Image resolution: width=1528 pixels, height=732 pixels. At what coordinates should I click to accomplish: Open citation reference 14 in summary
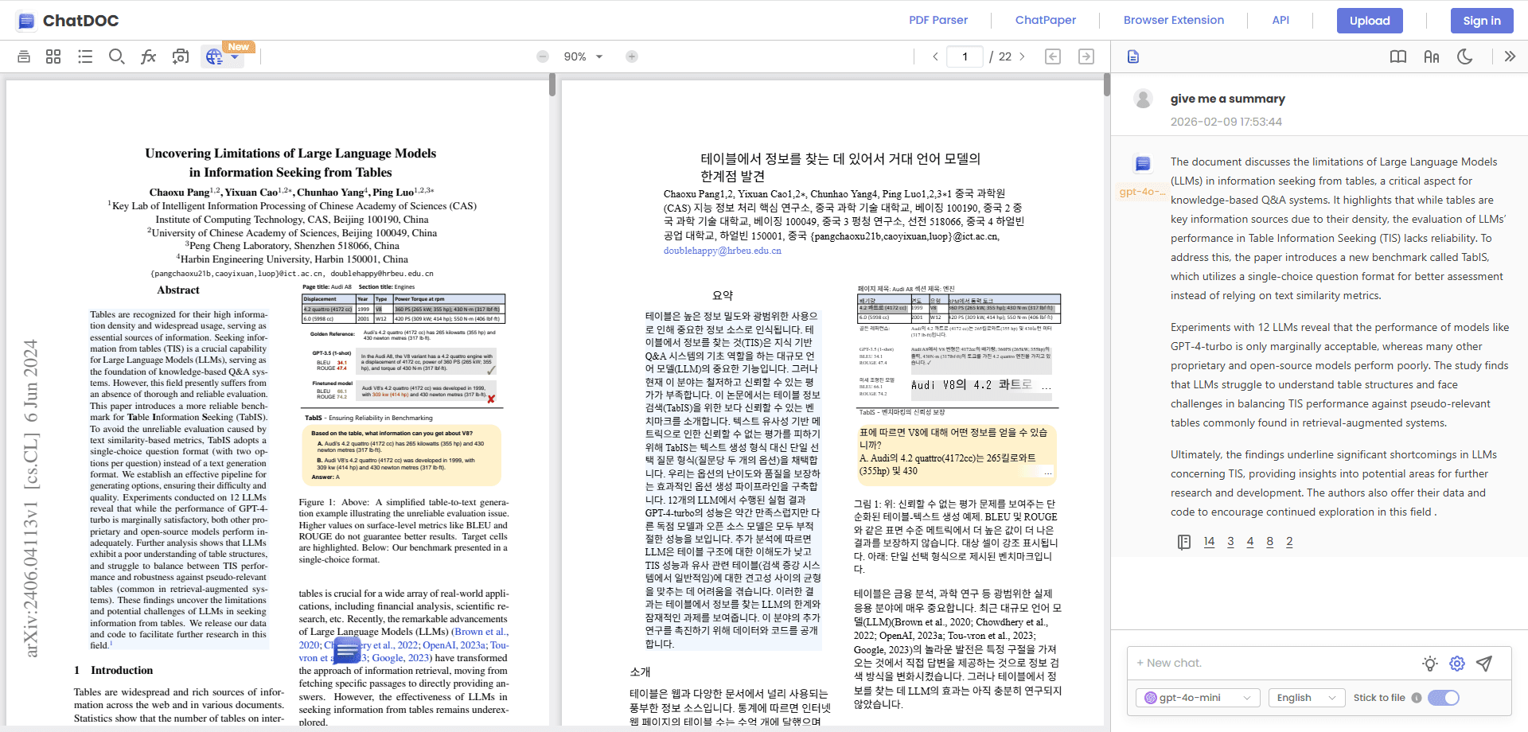[1209, 541]
